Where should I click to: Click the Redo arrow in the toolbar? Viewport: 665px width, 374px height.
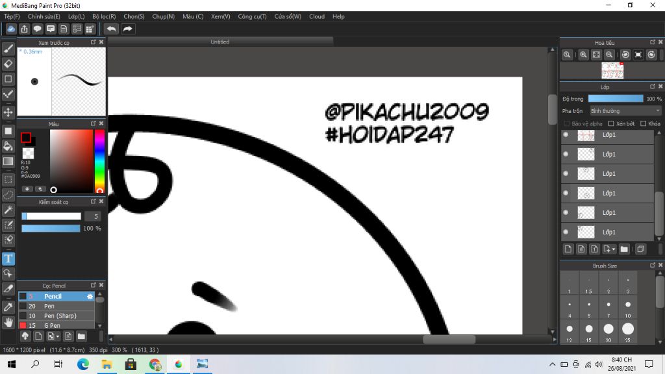coord(127,29)
